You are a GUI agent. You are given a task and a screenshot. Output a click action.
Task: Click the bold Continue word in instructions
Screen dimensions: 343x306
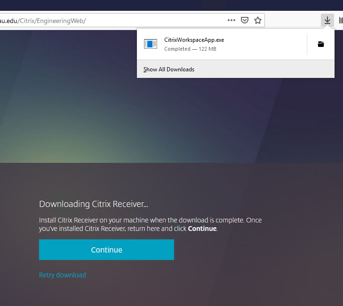[x=202, y=229]
